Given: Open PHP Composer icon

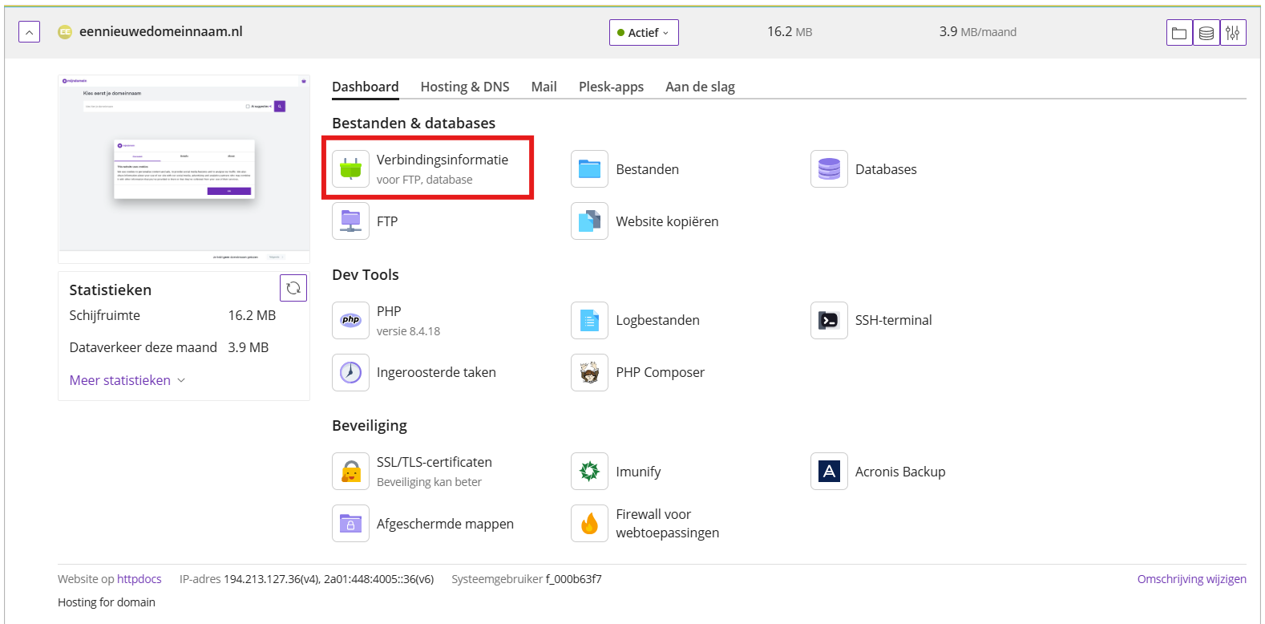Looking at the screenshot, I should pos(589,372).
